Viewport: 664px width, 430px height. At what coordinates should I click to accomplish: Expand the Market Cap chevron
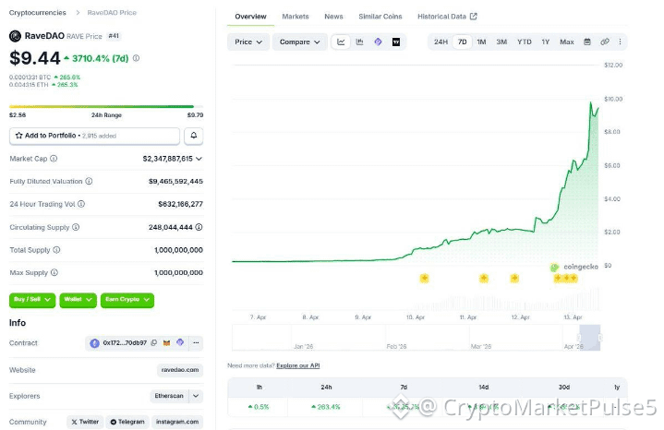pyautogui.click(x=199, y=159)
